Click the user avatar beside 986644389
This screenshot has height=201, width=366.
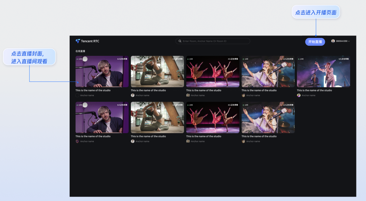[333, 41]
